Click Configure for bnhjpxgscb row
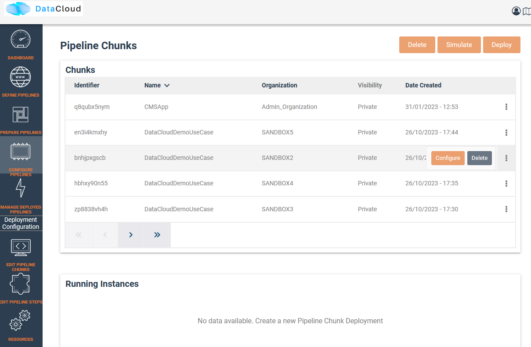 (x=448, y=158)
